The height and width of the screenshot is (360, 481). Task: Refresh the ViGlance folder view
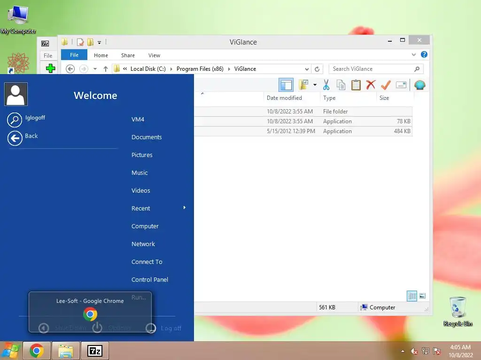click(317, 69)
